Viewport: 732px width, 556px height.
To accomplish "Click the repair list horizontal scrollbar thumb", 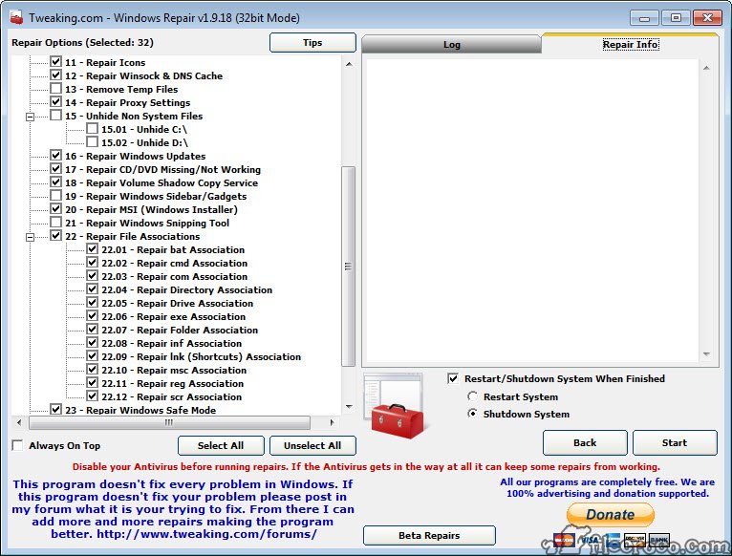I will click(169, 422).
